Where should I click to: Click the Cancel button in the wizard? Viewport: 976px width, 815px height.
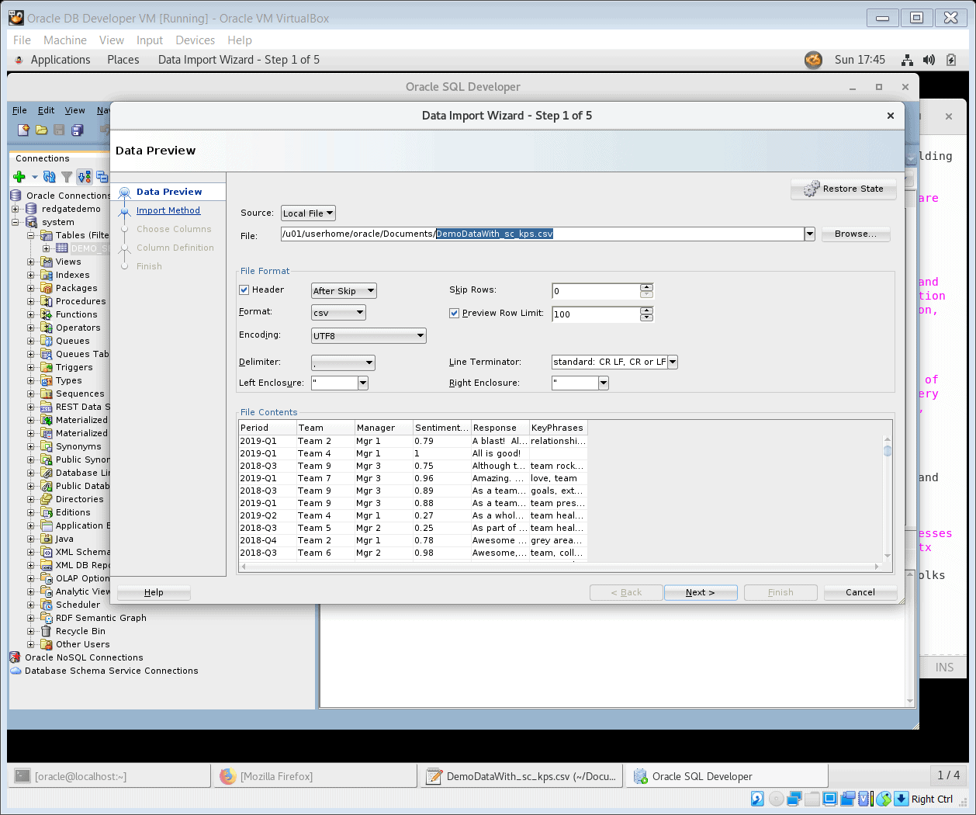(860, 592)
